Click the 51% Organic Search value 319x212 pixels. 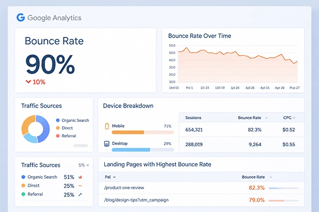[x=69, y=177]
